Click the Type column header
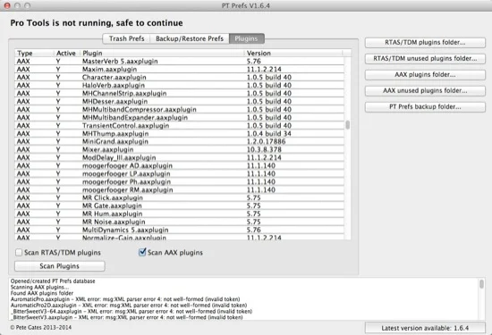 pyautogui.click(x=35, y=53)
